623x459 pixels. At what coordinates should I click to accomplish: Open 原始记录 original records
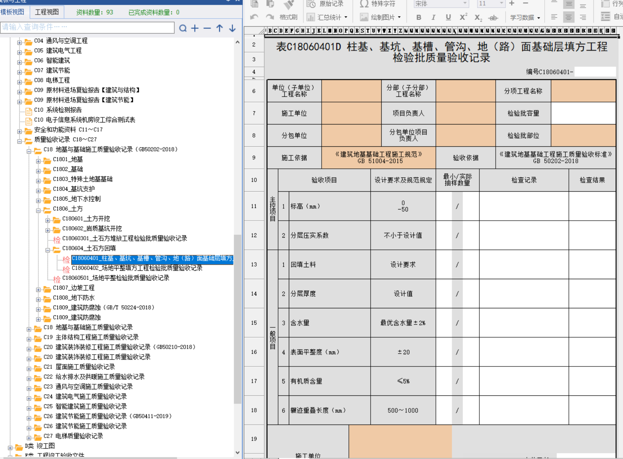pyautogui.click(x=325, y=4)
